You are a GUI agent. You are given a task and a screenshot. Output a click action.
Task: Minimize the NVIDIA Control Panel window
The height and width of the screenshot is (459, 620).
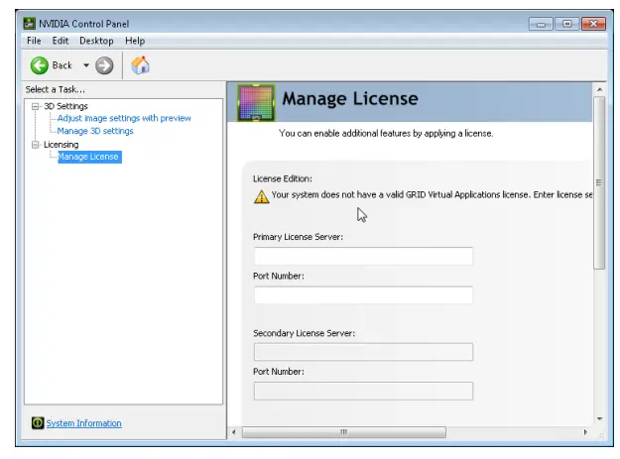(x=541, y=24)
